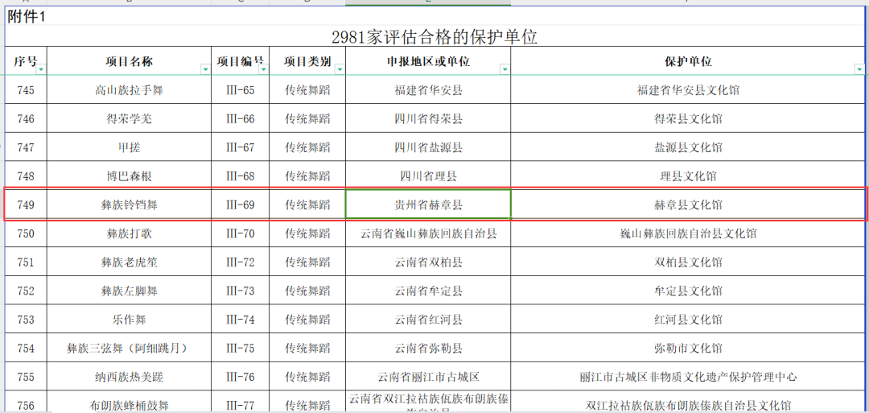Select the cell 彝族铃铛舞
This screenshot has height=413, width=869.
tap(129, 205)
